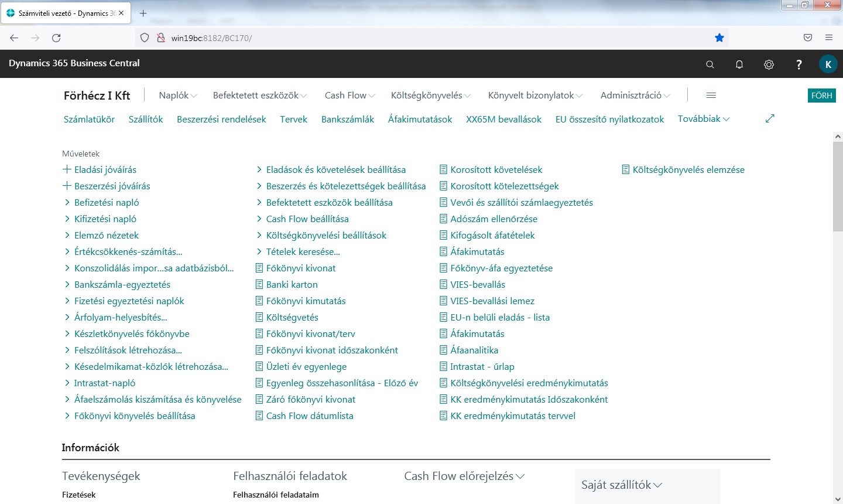Click Dynamics 365 Business Central title
843x504 pixels.
click(74, 63)
